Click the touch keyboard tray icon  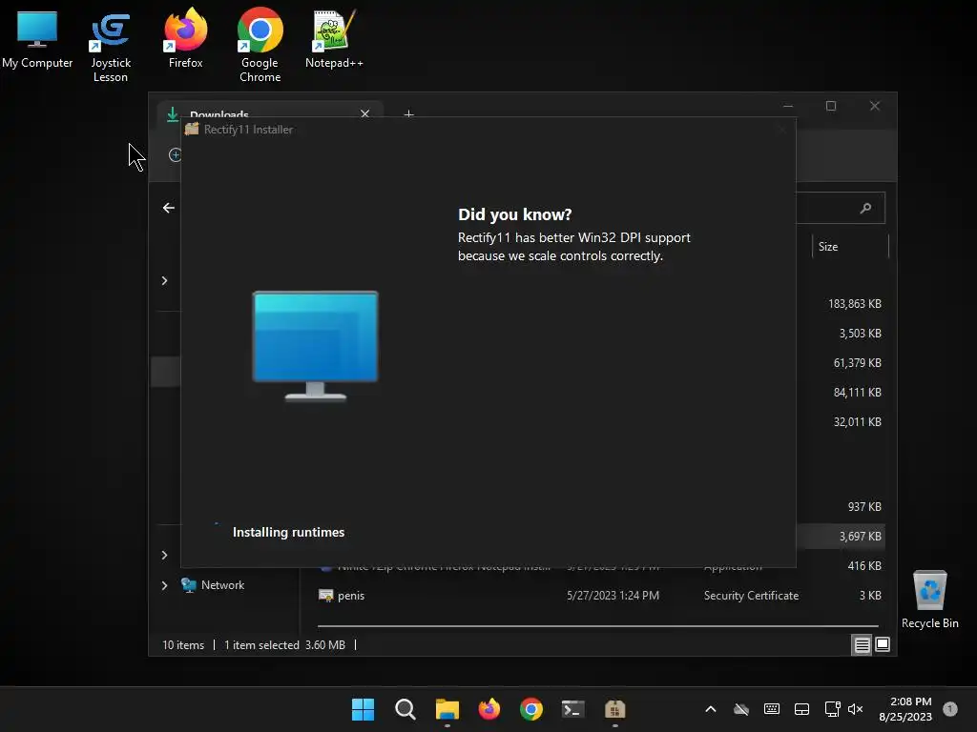[771, 709]
